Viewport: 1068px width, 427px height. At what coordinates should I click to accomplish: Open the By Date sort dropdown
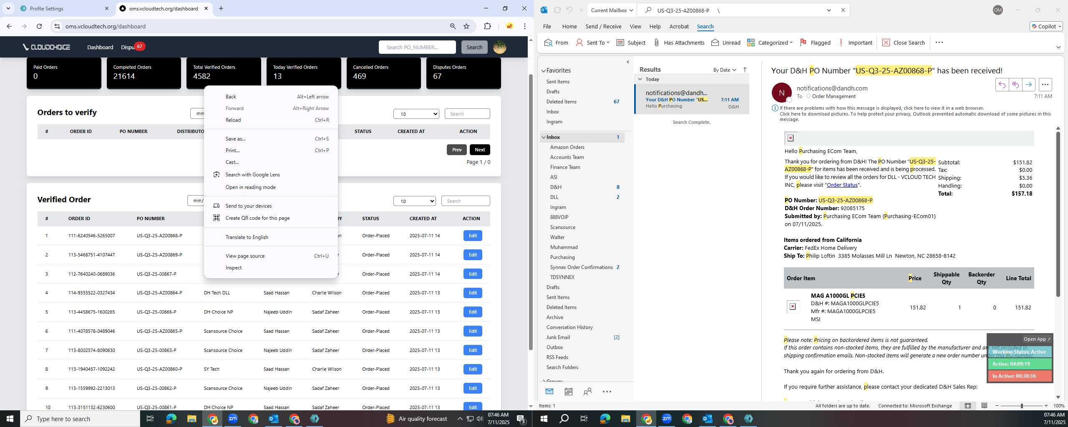tap(725, 70)
